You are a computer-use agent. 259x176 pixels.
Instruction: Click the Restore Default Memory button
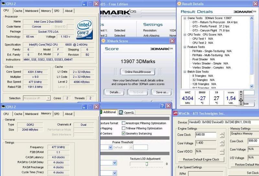coord(245,165)
